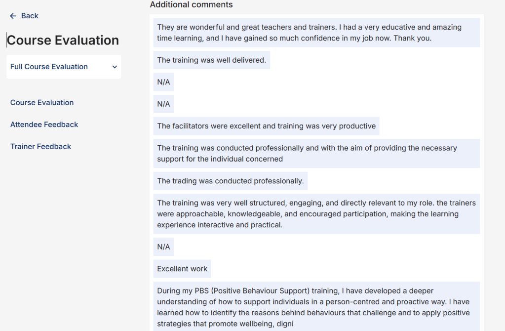
Task: Go back using the Back link
Action: [x=30, y=16]
